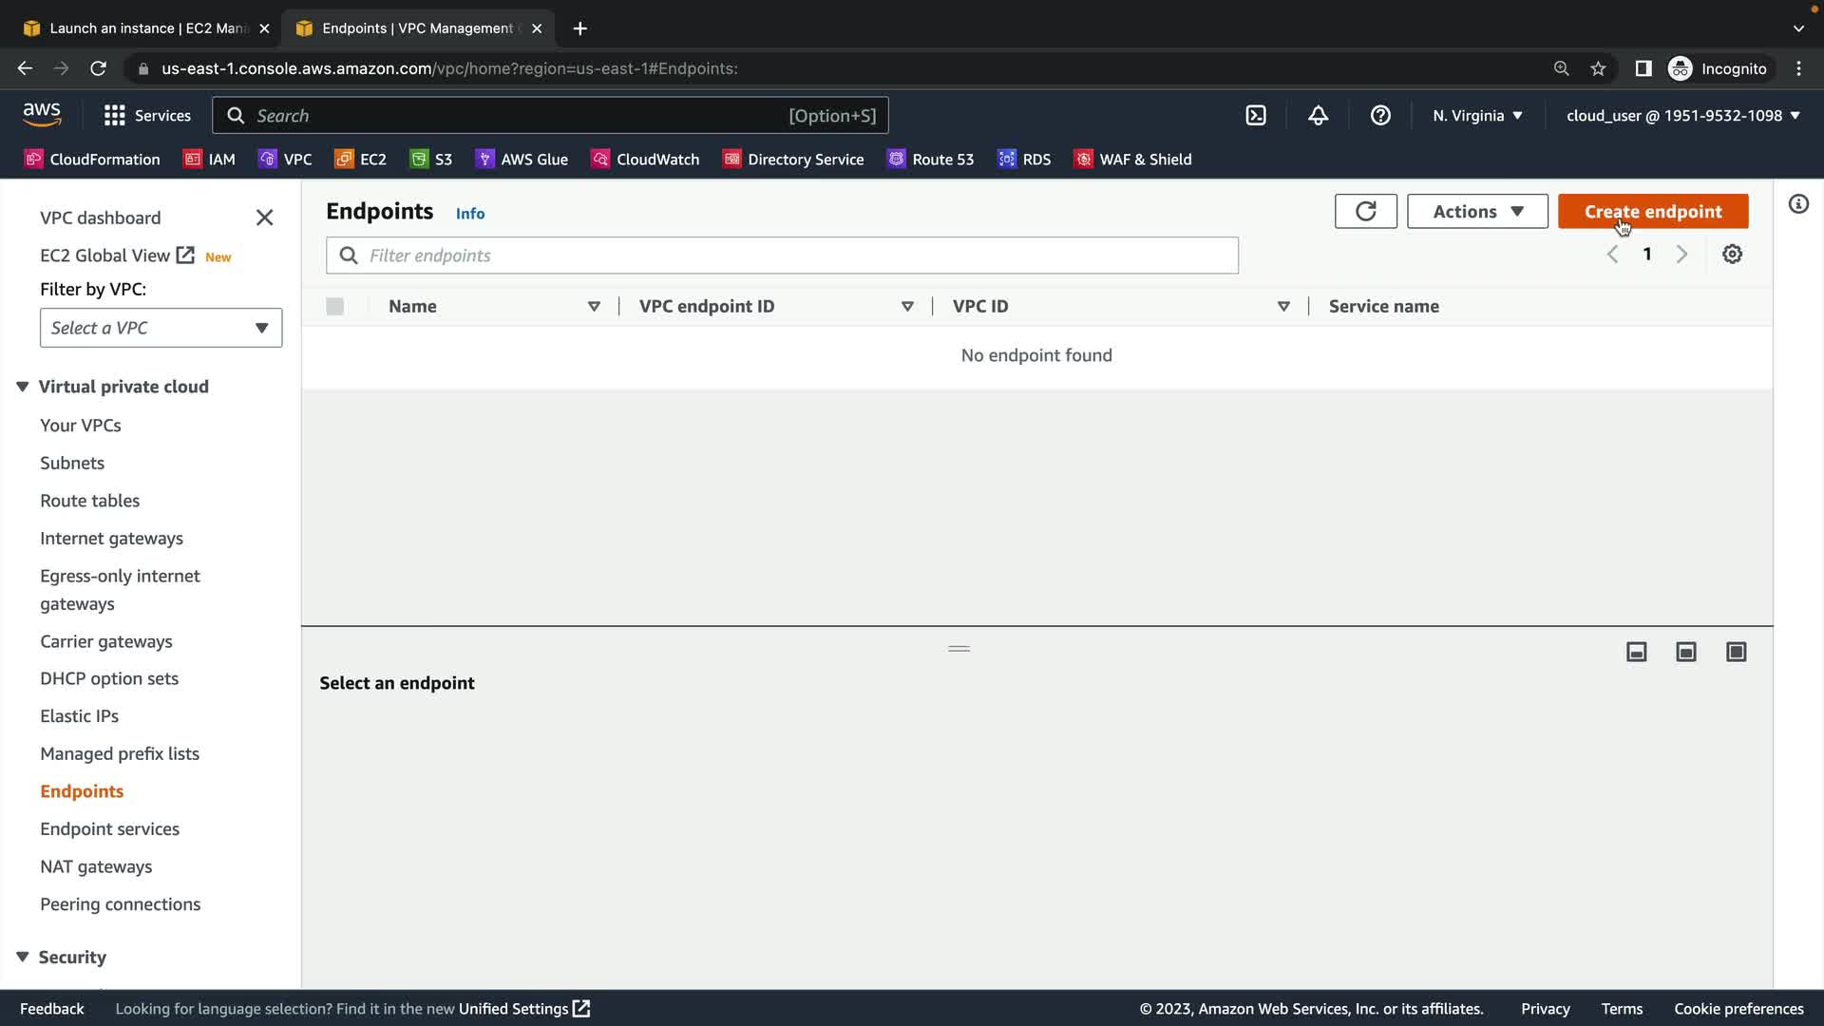
Task: Collapse the Virtual private cloud section
Action: [x=23, y=387]
